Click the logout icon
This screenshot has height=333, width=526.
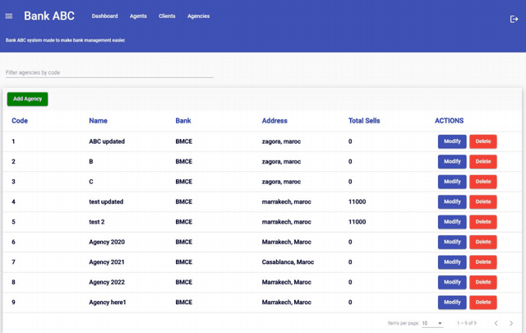coord(514,19)
